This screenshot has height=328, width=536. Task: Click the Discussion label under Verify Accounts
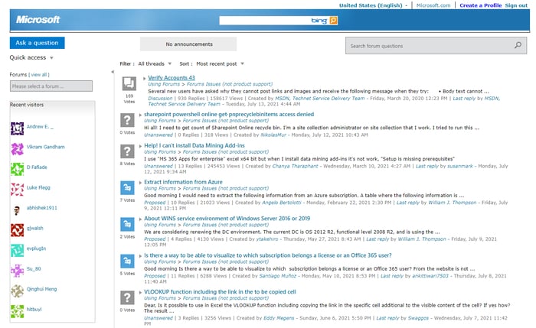tap(160, 99)
